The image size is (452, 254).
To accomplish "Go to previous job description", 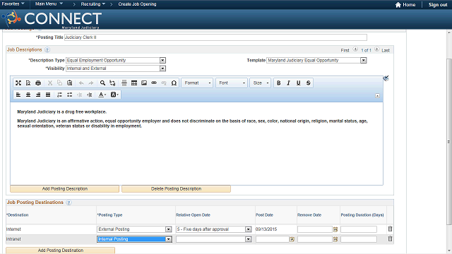I will pyautogui.click(x=355, y=49).
